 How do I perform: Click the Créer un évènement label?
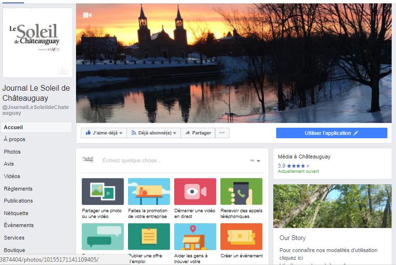pyautogui.click(x=242, y=256)
